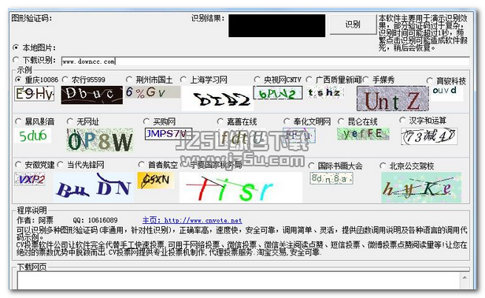
Task: Pick the 广西质量新闻 radio option
Action: click(309, 80)
